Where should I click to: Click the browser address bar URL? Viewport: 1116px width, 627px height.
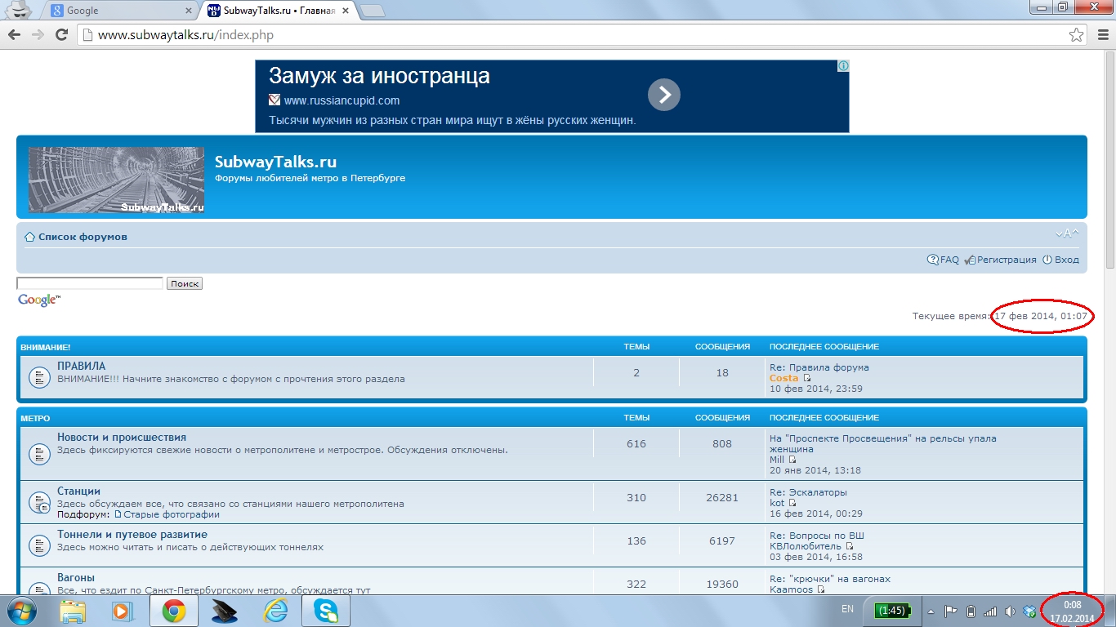point(186,35)
